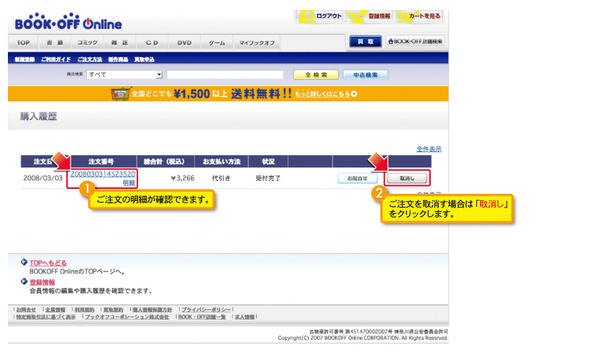Switch to the コミック tab
This screenshot has width=612, height=359.
tap(87, 42)
